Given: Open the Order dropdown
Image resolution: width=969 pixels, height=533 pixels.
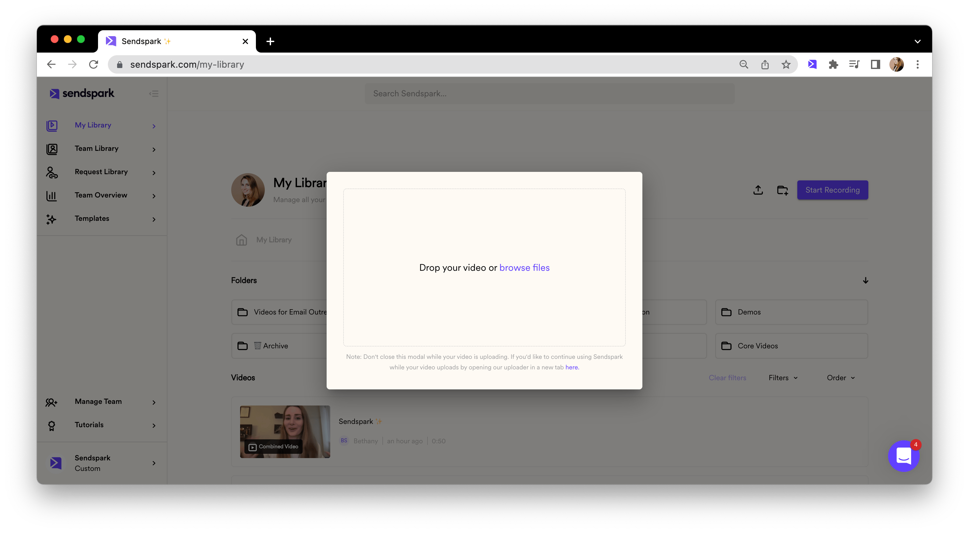Looking at the screenshot, I should [x=841, y=378].
